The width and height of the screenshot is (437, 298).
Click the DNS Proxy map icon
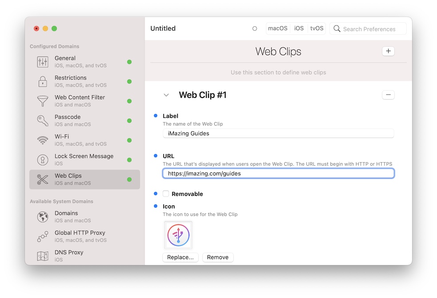tap(43, 256)
